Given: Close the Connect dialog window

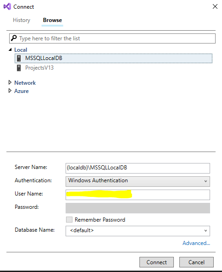Looking at the screenshot, I should click(215, 6).
